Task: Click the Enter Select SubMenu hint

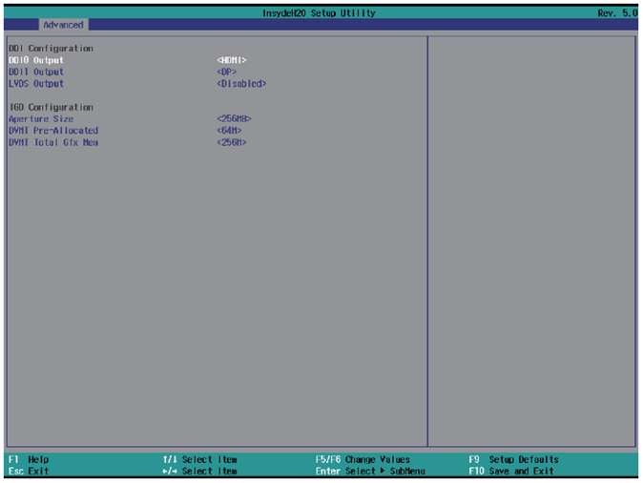Action: click(370, 472)
